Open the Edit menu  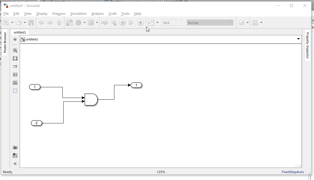(16, 14)
